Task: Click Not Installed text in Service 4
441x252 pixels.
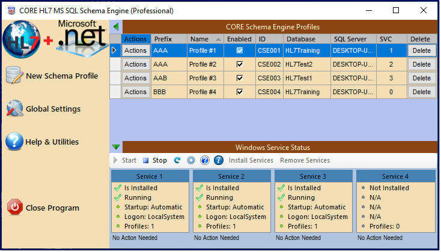Action: pos(389,188)
